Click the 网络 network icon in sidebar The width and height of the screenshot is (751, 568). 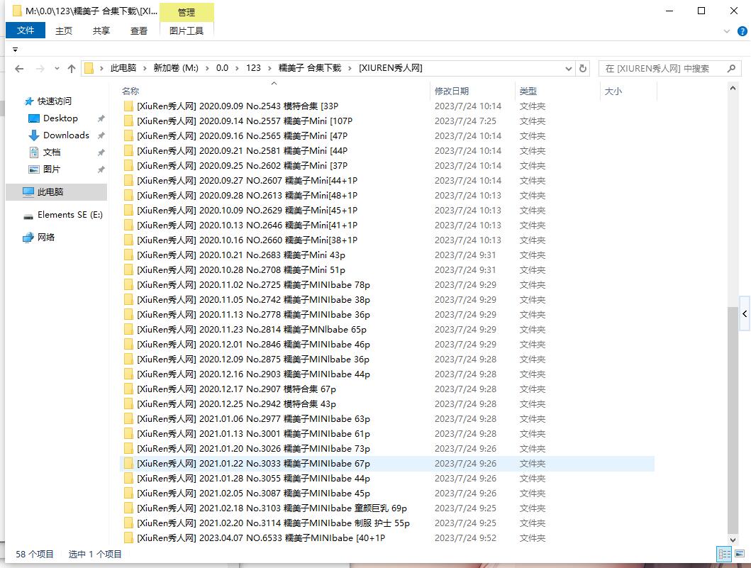coord(28,237)
